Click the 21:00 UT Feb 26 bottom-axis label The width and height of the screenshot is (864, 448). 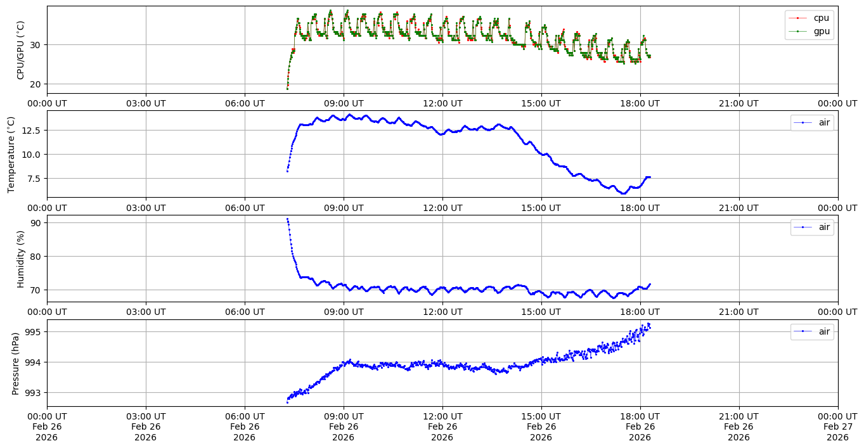click(738, 426)
